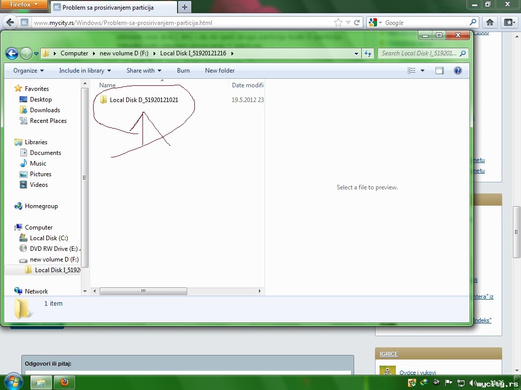Viewport: 521px width, 390px height.
Task: Click file list scroll right arrow
Action: pyautogui.click(x=260, y=291)
